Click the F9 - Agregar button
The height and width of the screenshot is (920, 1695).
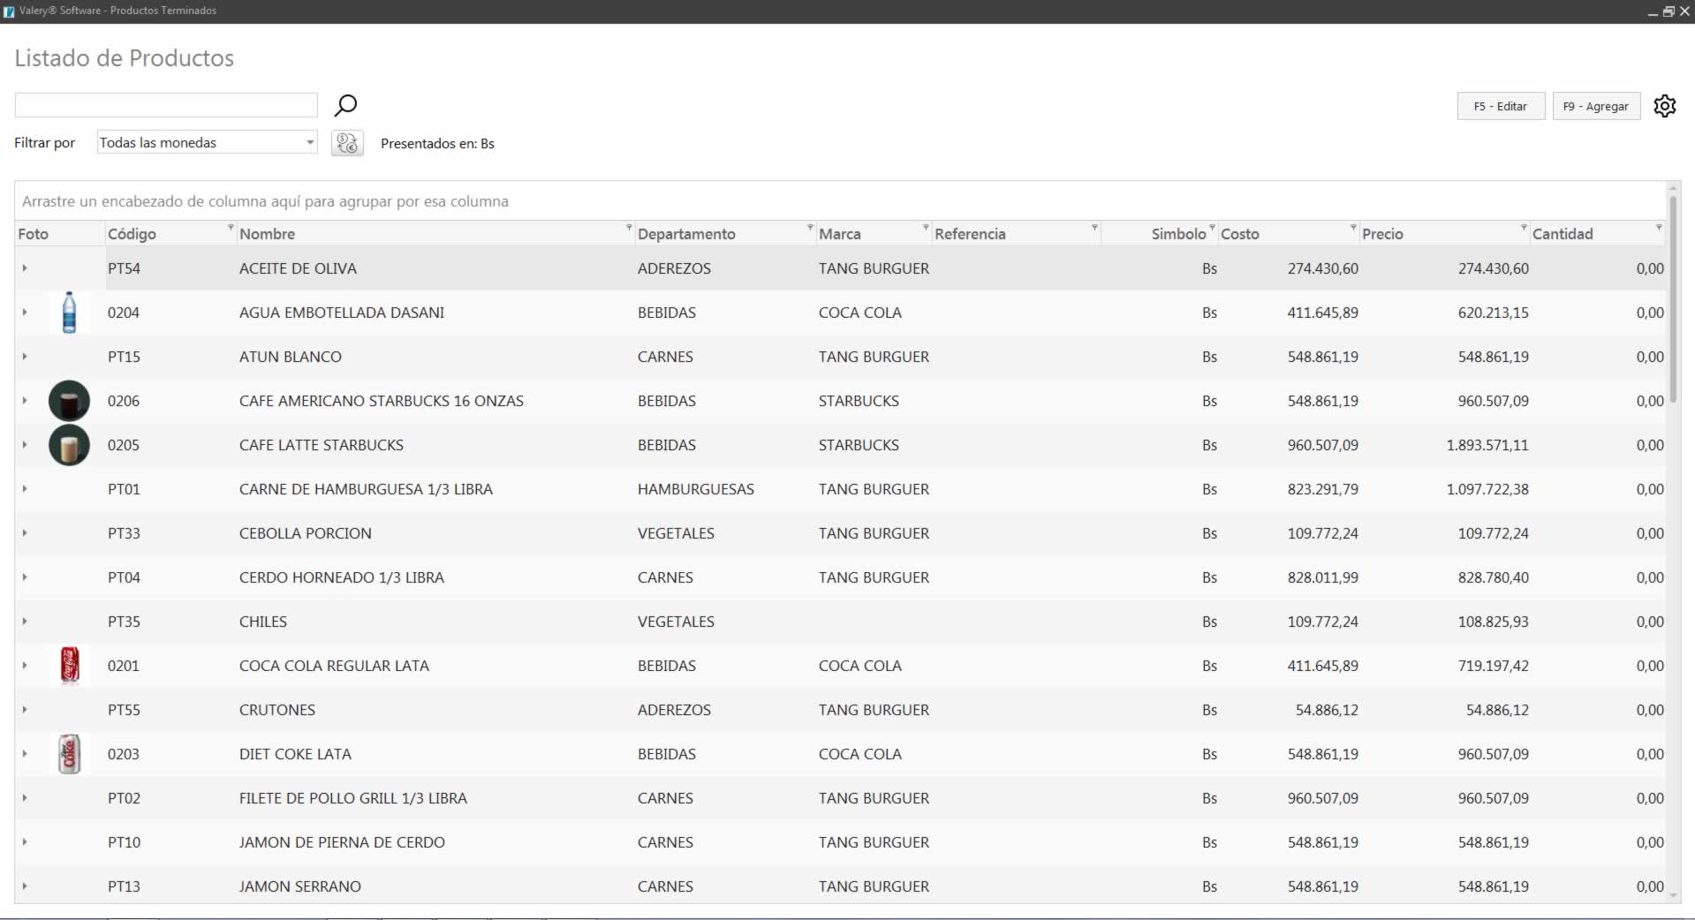pyautogui.click(x=1596, y=106)
